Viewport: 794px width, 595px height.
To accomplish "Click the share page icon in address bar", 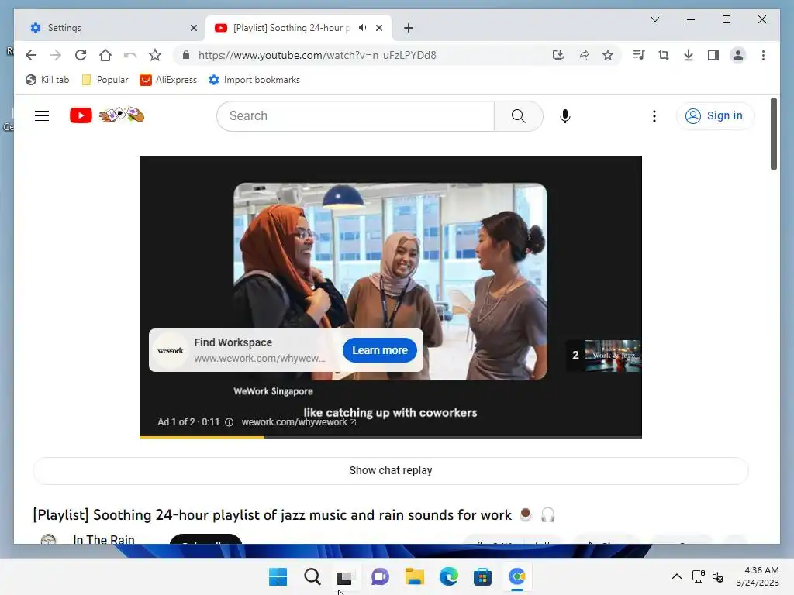I will pos(583,55).
